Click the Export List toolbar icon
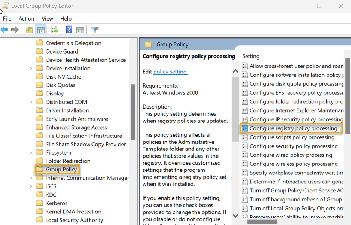Screen dimensions: 351x225 pos(54,30)
